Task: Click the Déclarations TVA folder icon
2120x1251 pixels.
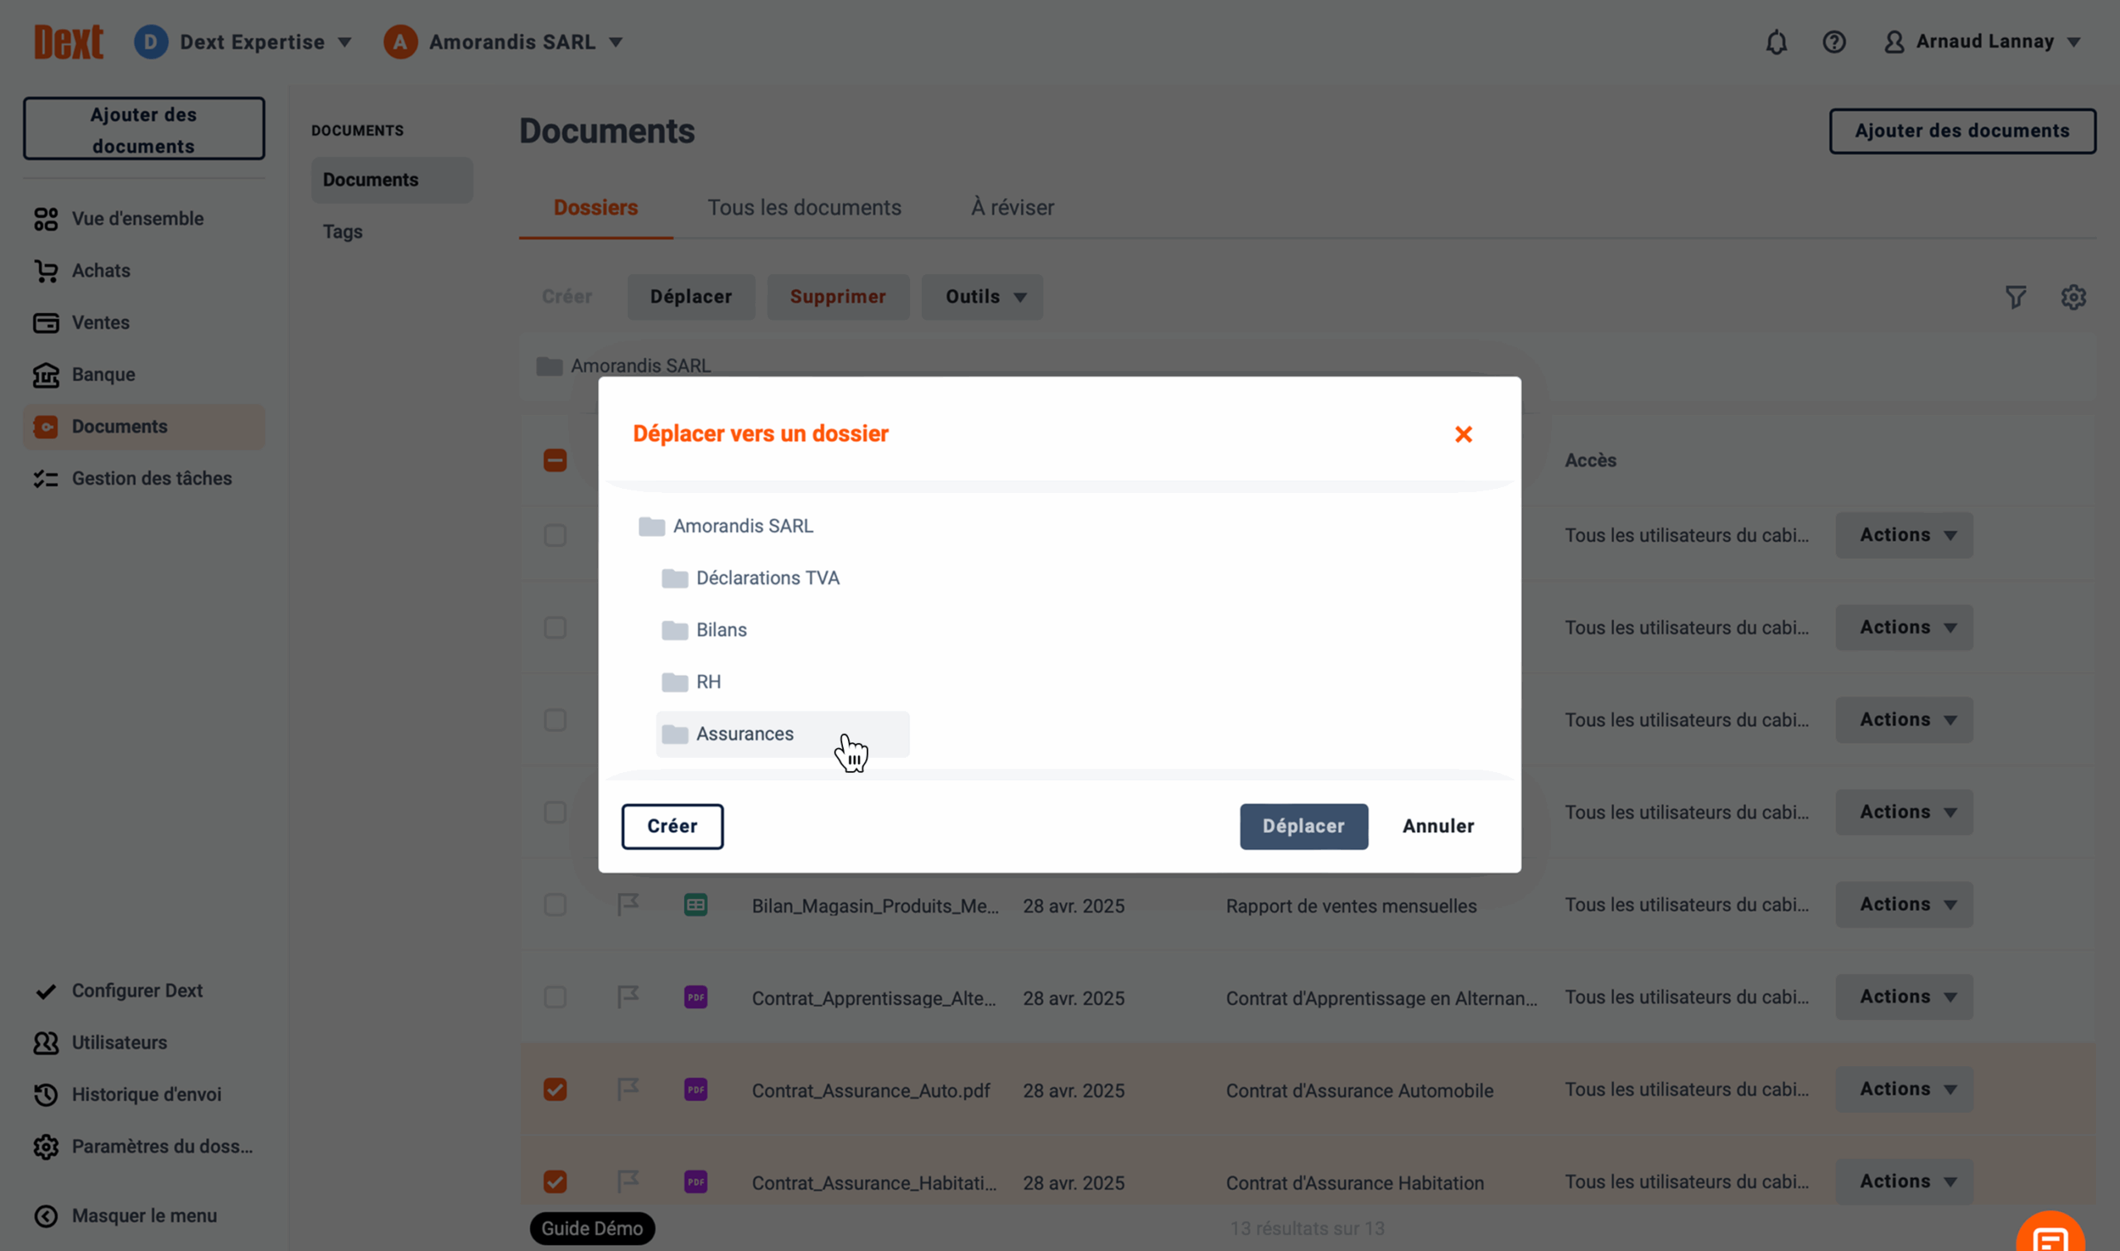Action: pos(674,578)
